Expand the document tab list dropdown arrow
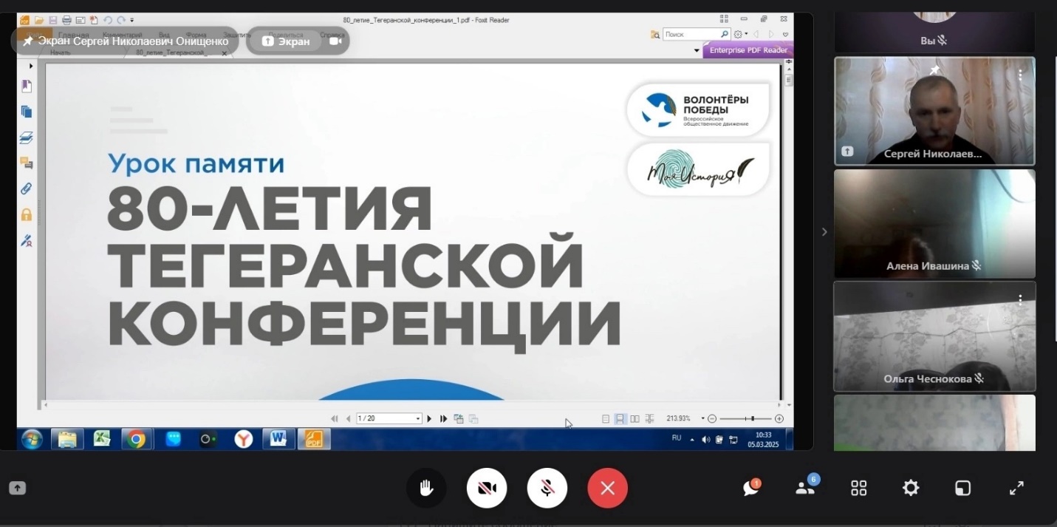Image resolution: width=1057 pixels, height=527 pixels. (697, 51)
